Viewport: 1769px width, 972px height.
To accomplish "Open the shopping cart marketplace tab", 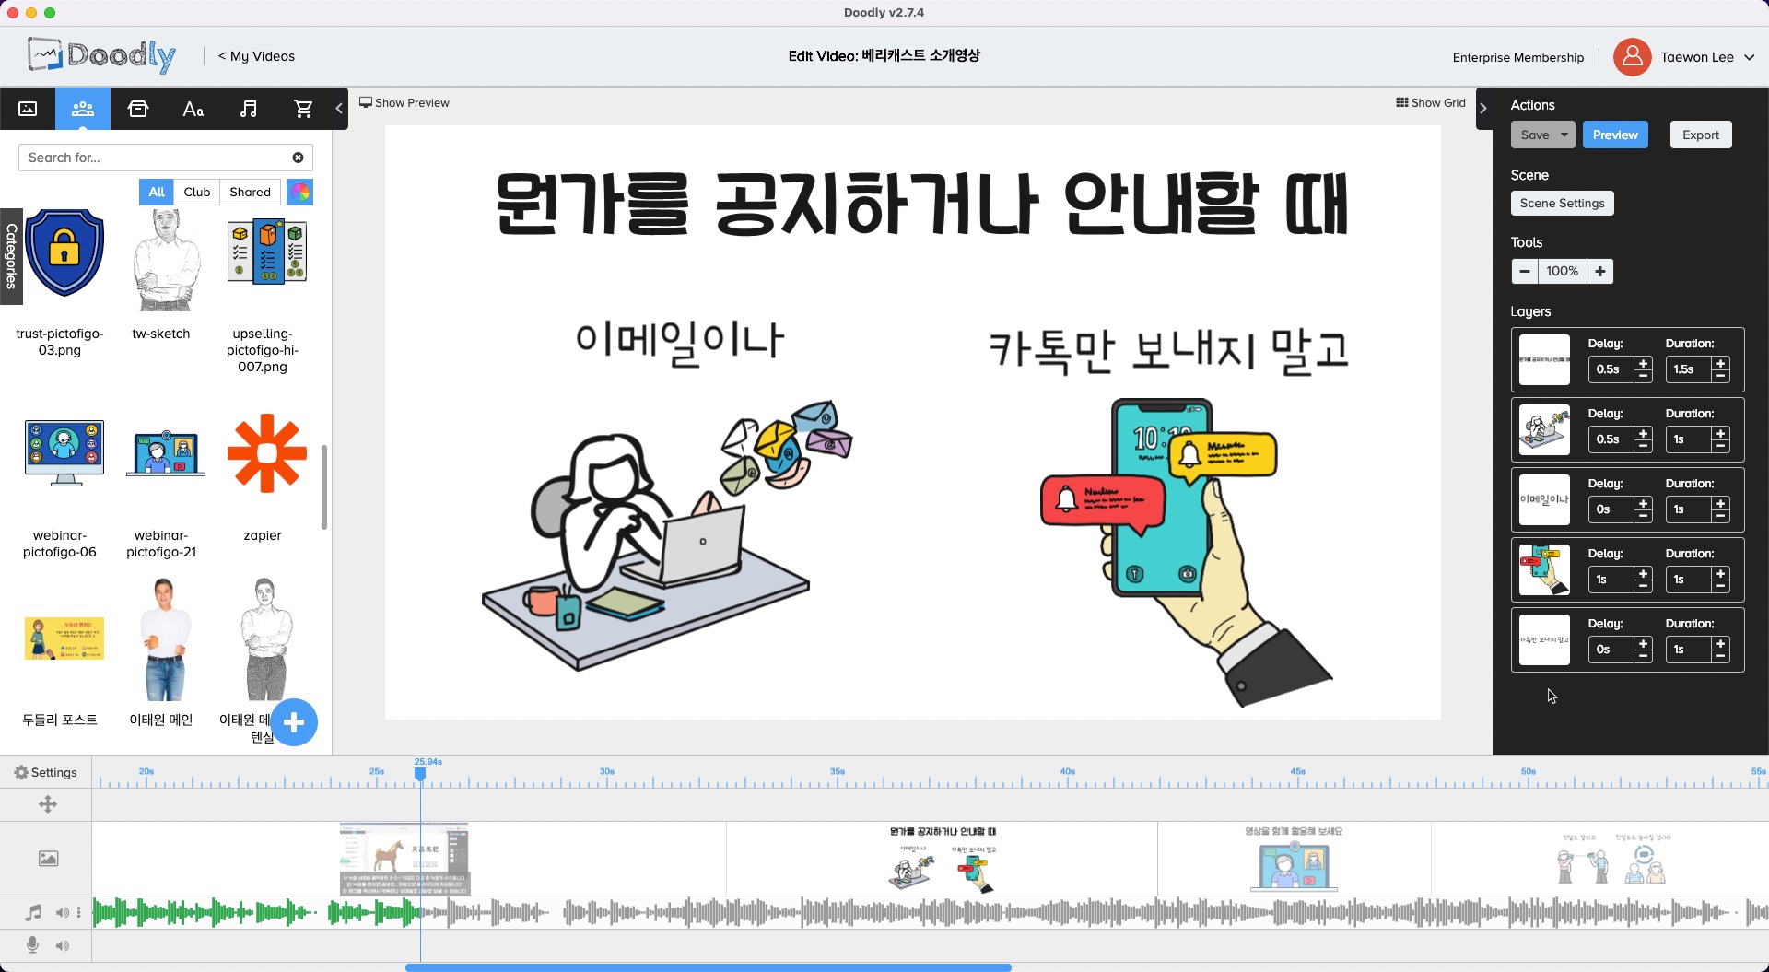I will coord(303,109).
